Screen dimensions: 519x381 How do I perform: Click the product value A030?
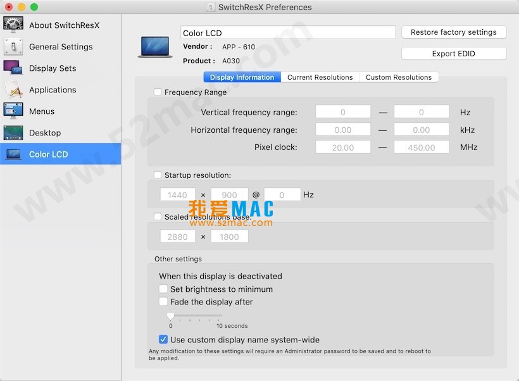(231, 61)
